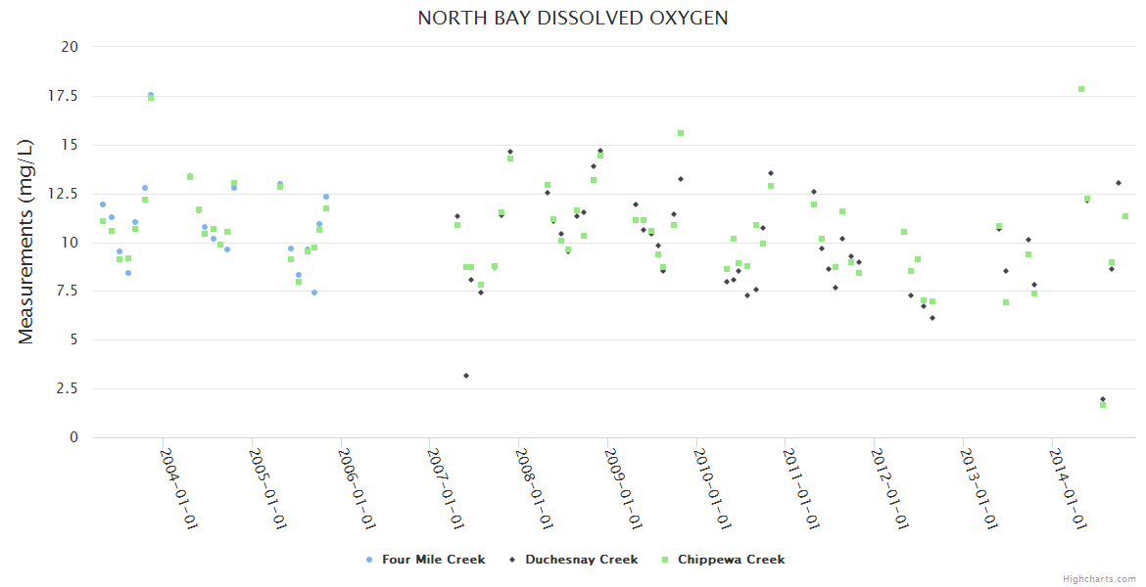The image size is (1146, 587).
Task: Click the chart title North Bay Dissolved Oxygen
Action: [572, 19]
